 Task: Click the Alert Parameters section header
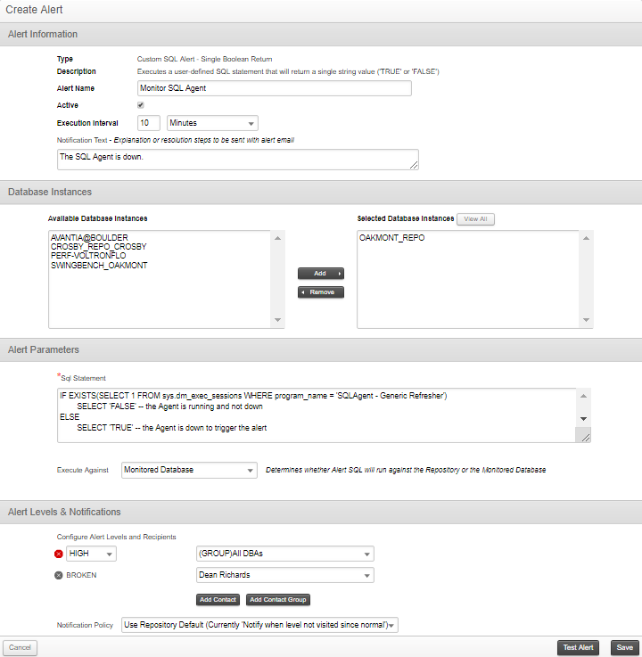(x=321, y=349)
